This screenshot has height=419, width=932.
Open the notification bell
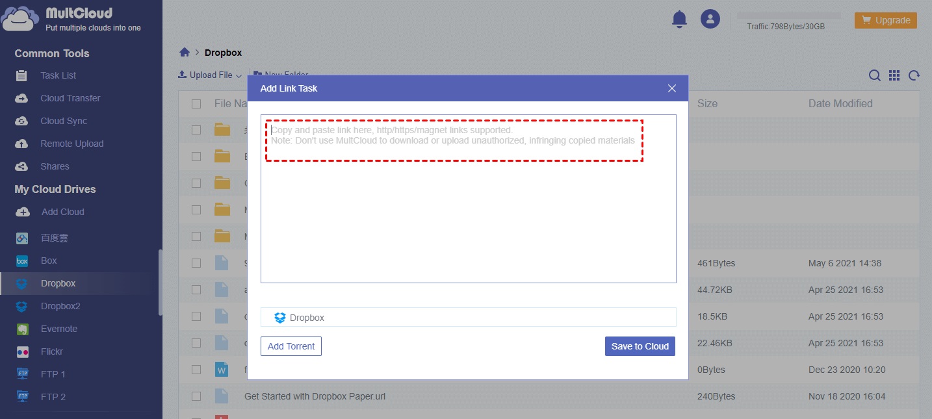[x=679, y=19]
